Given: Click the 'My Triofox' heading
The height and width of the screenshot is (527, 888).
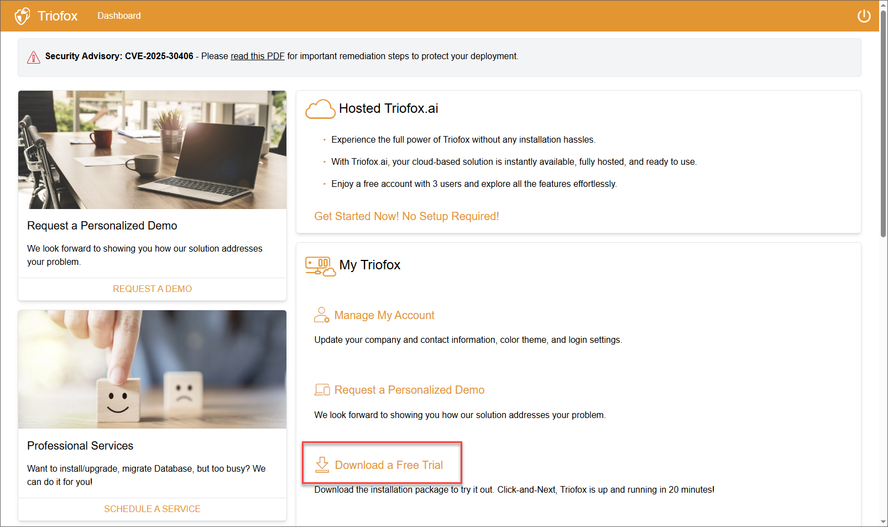Looking at the screenshot, I should [x=369, y=265].
